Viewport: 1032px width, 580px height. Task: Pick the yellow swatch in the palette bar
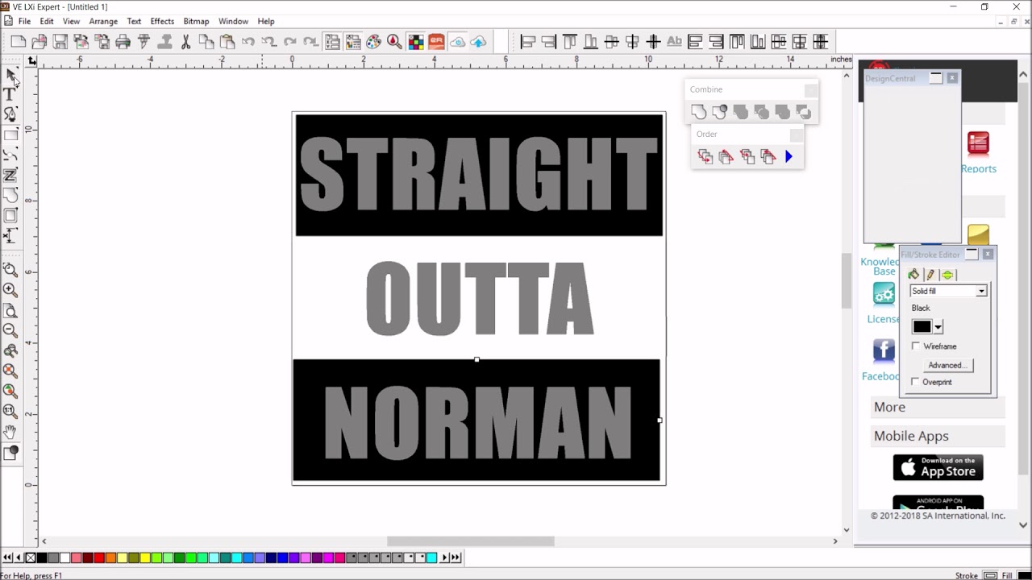[145, 557]
